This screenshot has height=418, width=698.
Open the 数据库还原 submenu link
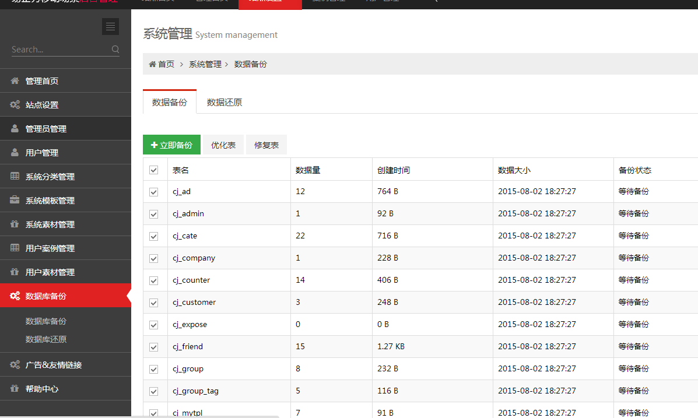(x=46, y=339)
